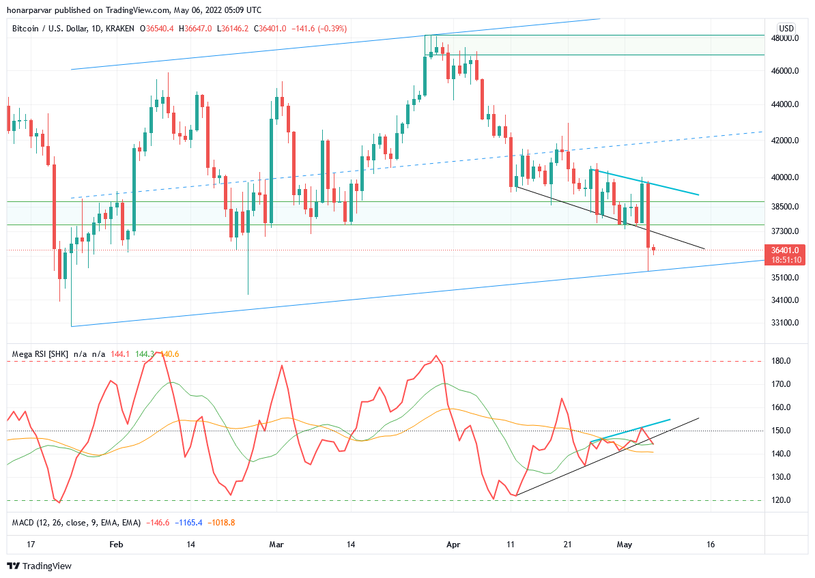Click the 170.0 RSI scale label

[x=782, y=384]
